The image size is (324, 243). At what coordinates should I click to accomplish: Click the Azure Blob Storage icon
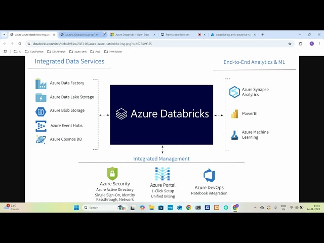click(x=40, y=112)
